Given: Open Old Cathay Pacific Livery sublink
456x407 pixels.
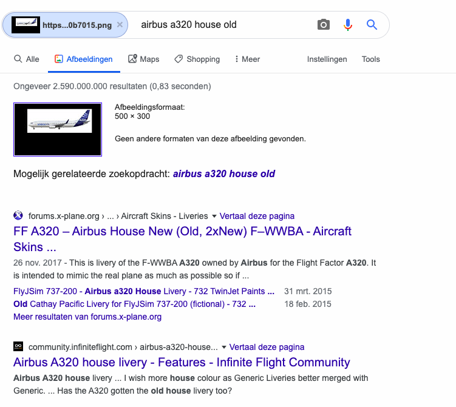Looking at the screenshot, I should coord(134,304).
